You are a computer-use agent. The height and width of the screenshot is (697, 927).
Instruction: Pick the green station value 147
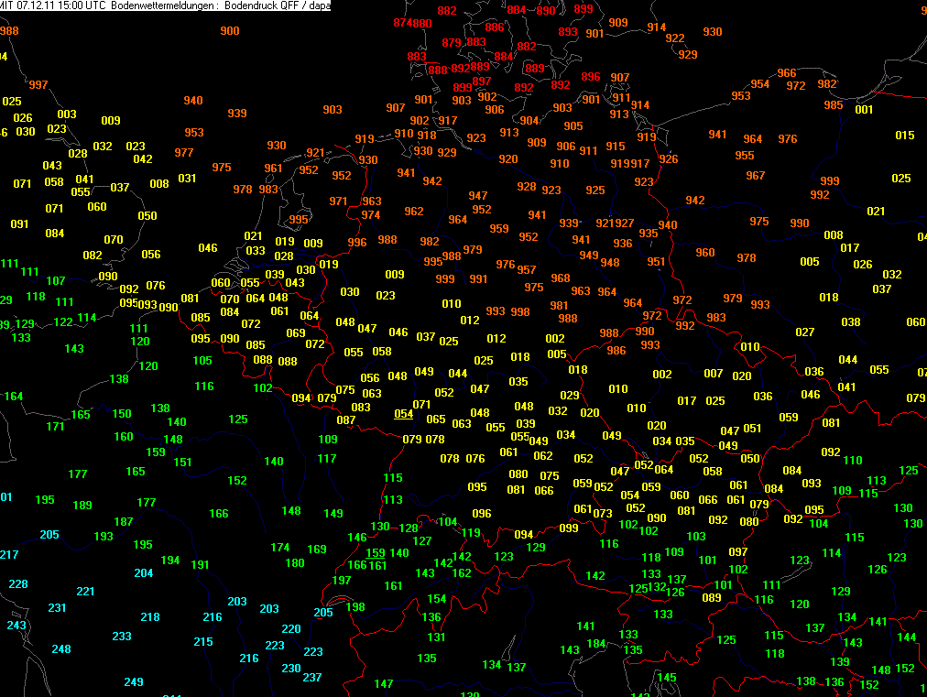click(x=384, y=684)
